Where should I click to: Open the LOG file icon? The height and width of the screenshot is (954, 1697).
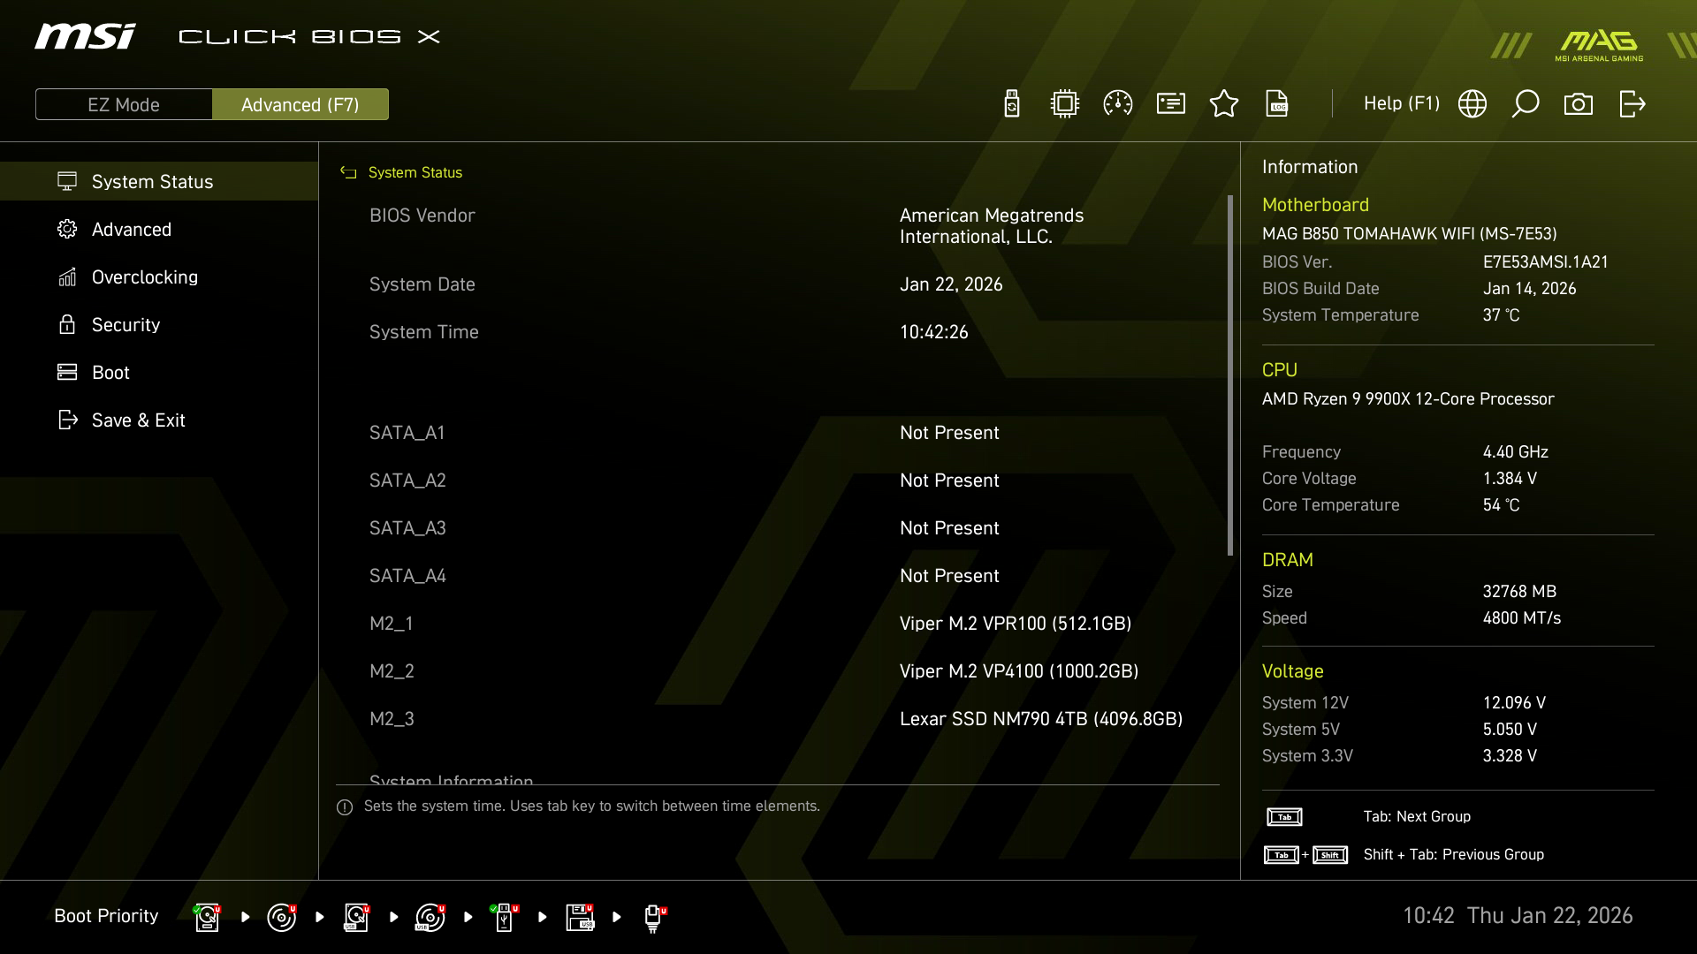click(1277, 103)
